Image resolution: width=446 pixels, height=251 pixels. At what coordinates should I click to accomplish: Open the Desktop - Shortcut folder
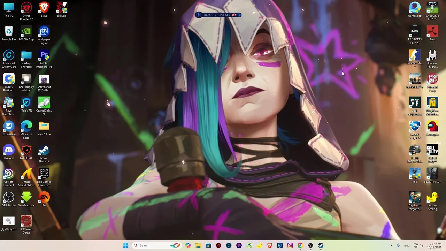click(x=26, y=59)
